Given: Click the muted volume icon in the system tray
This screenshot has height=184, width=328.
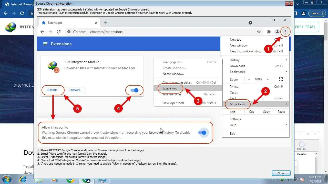Looking at the screenshot, I should tap(302, 179).
